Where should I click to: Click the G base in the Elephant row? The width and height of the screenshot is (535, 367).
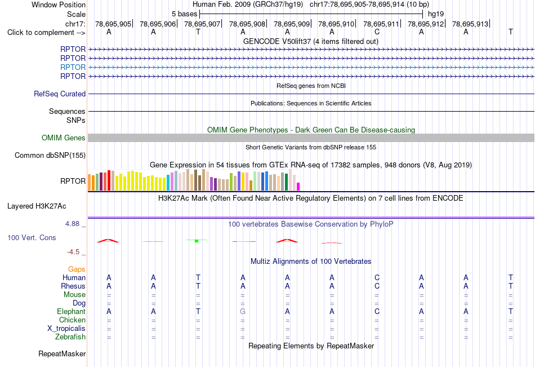pos(243,311)
